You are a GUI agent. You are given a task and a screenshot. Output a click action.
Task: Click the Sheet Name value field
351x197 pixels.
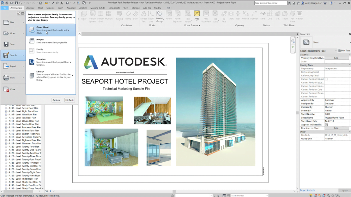337,118
